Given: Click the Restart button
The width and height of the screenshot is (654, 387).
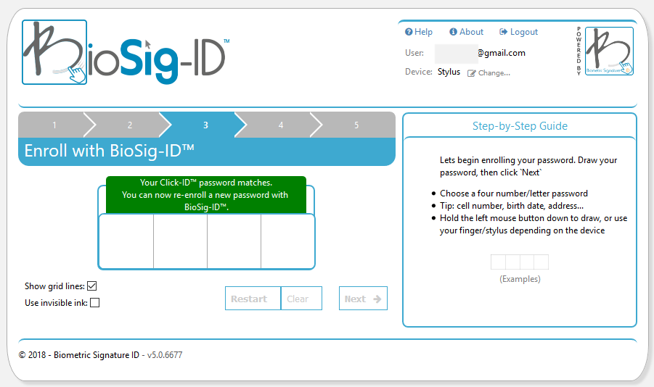Looking at the screenshot, I should point(253,299).
